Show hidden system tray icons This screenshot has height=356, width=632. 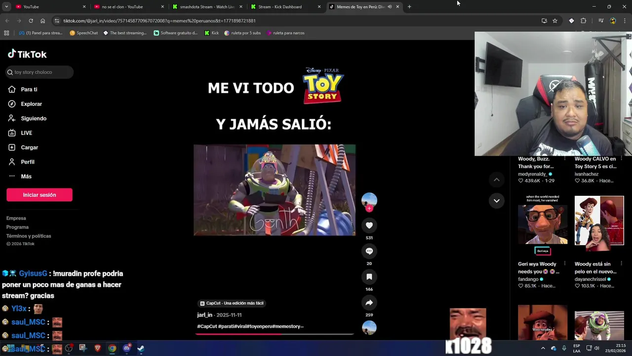pos(543,348)
